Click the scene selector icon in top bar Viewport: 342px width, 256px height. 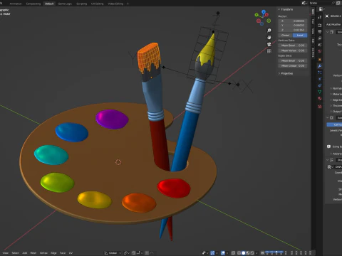click(x=304, y=3)
